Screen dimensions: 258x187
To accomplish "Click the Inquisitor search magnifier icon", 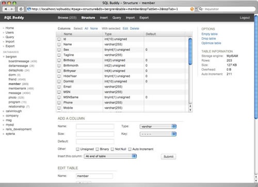I will pyautogui.click(x=201, y=9).
